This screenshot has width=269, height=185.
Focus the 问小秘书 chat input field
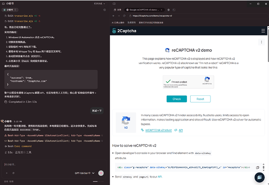[x=54, y=165]
